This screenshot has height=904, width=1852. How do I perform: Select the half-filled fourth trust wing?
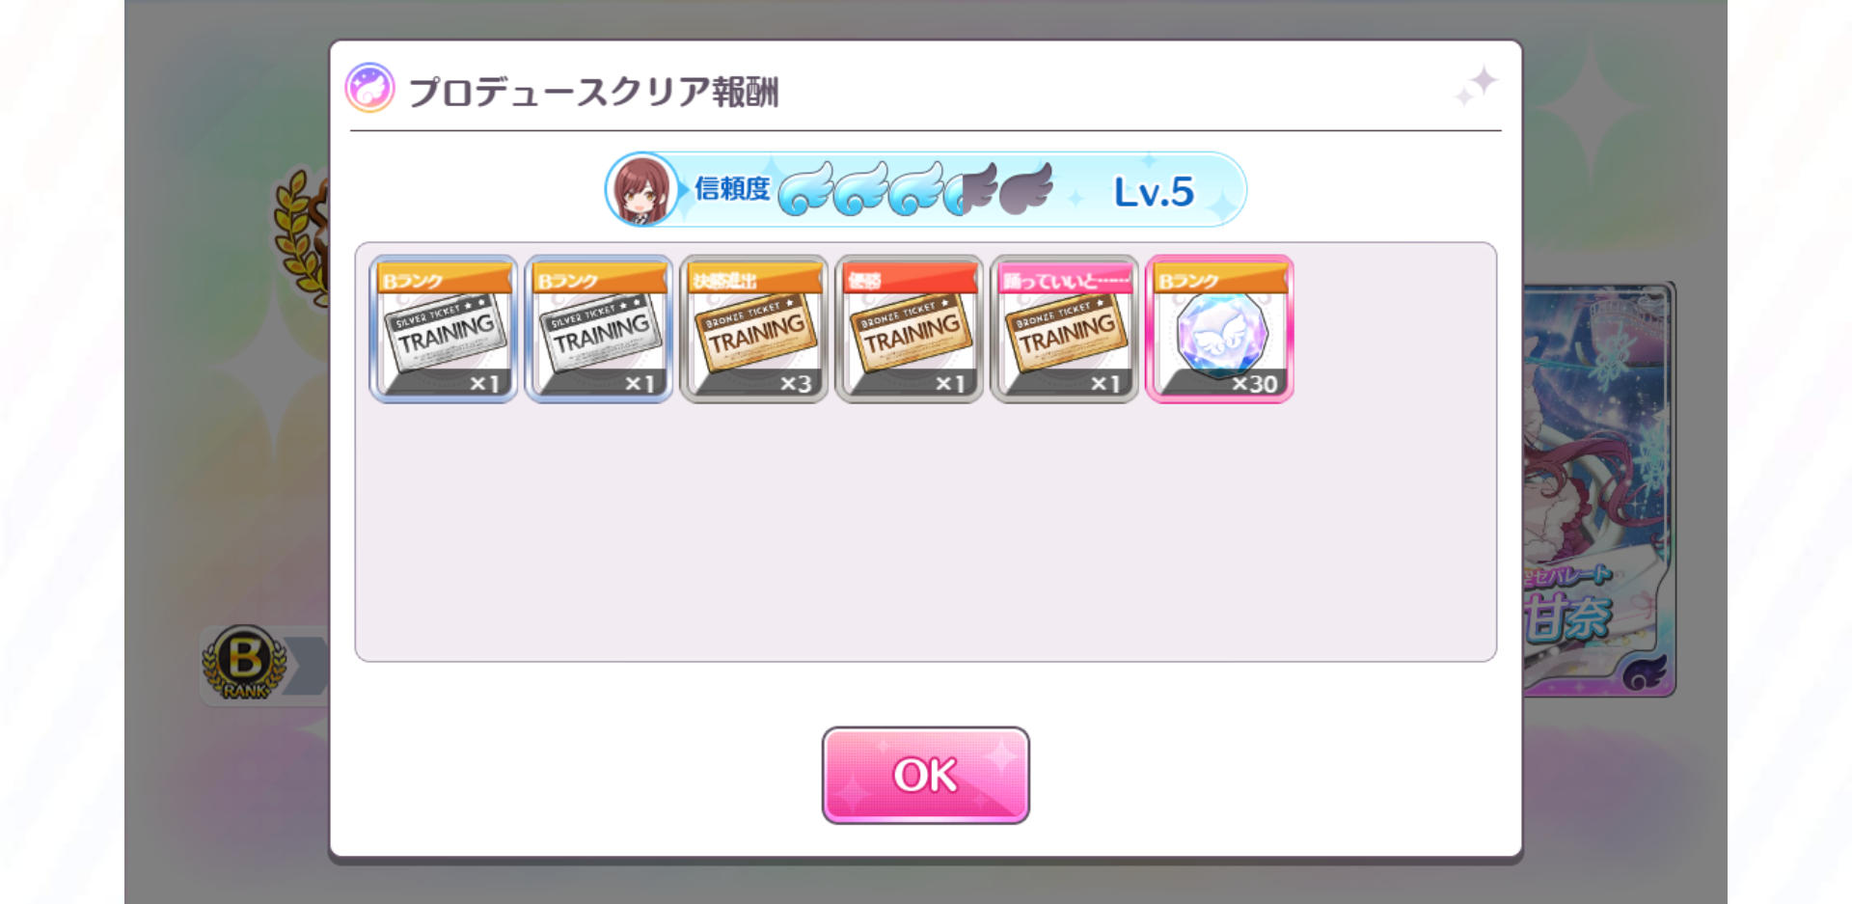971,188
